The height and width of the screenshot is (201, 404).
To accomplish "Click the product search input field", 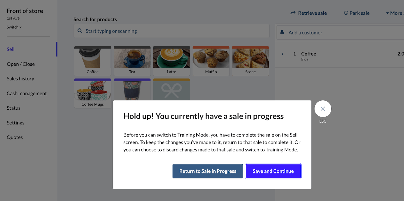I will tap(174, 31).
